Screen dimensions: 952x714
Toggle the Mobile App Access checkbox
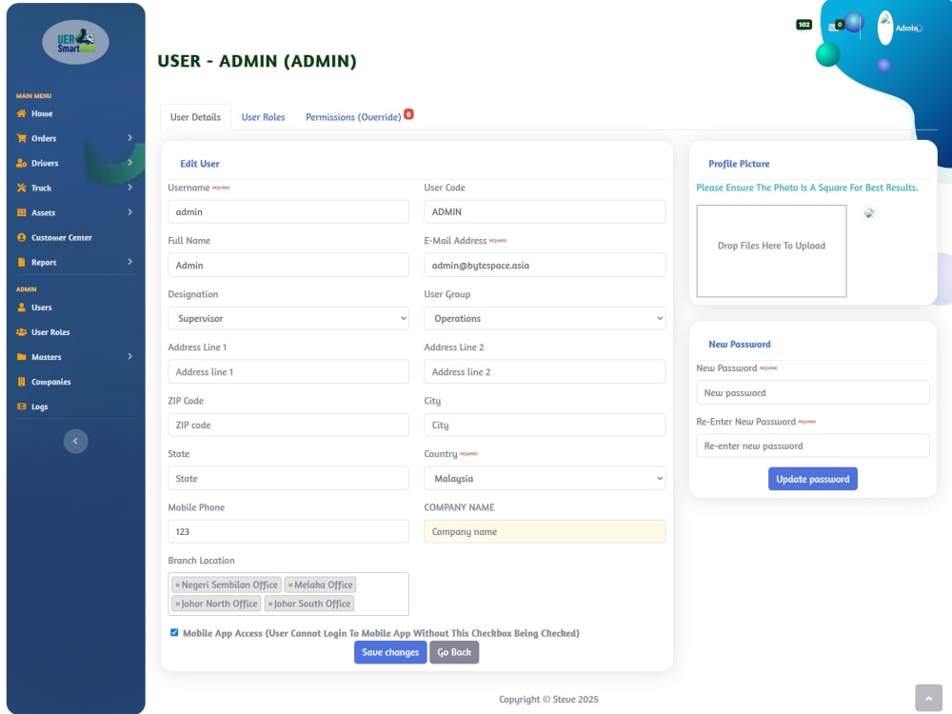point(174,633)
